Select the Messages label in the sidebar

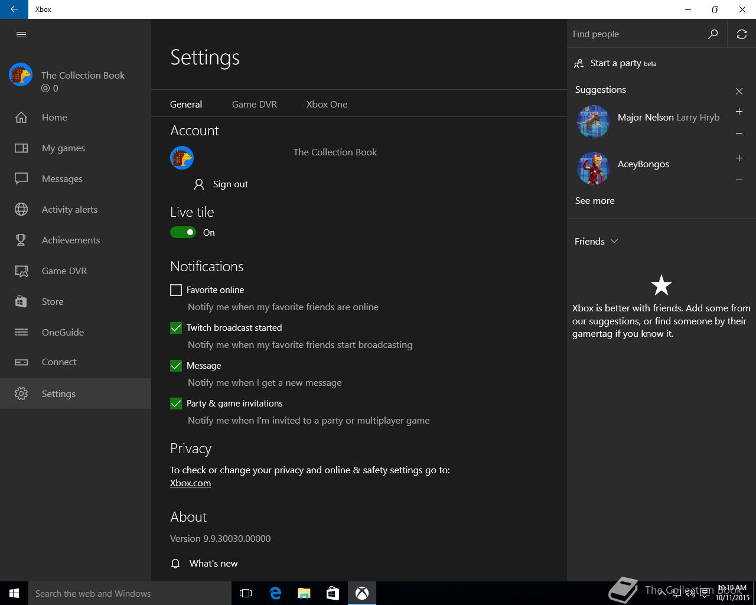tap(62, 178)
